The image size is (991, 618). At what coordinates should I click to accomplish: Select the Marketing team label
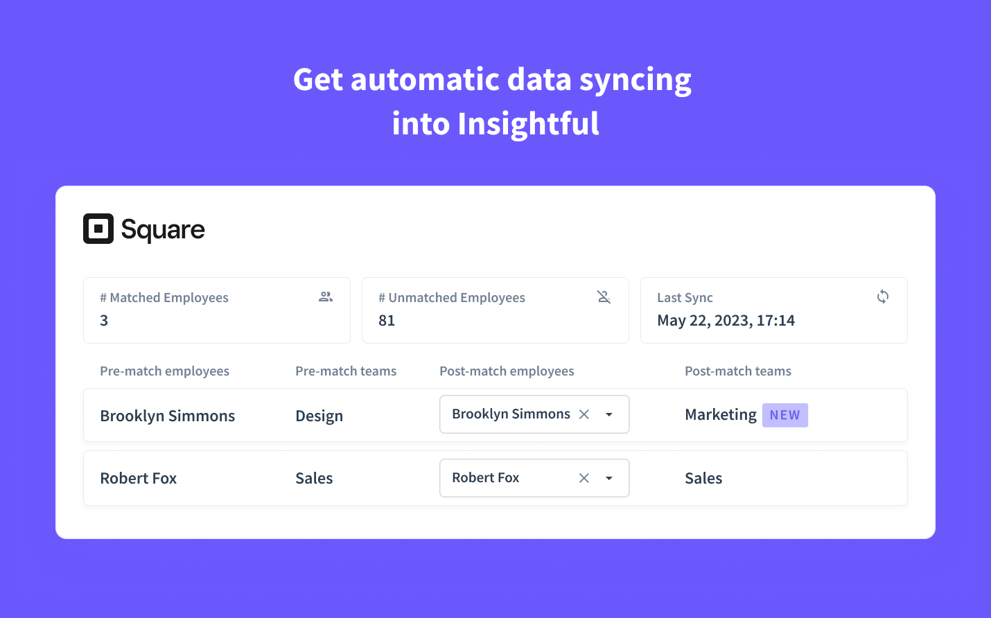point(720,414)
